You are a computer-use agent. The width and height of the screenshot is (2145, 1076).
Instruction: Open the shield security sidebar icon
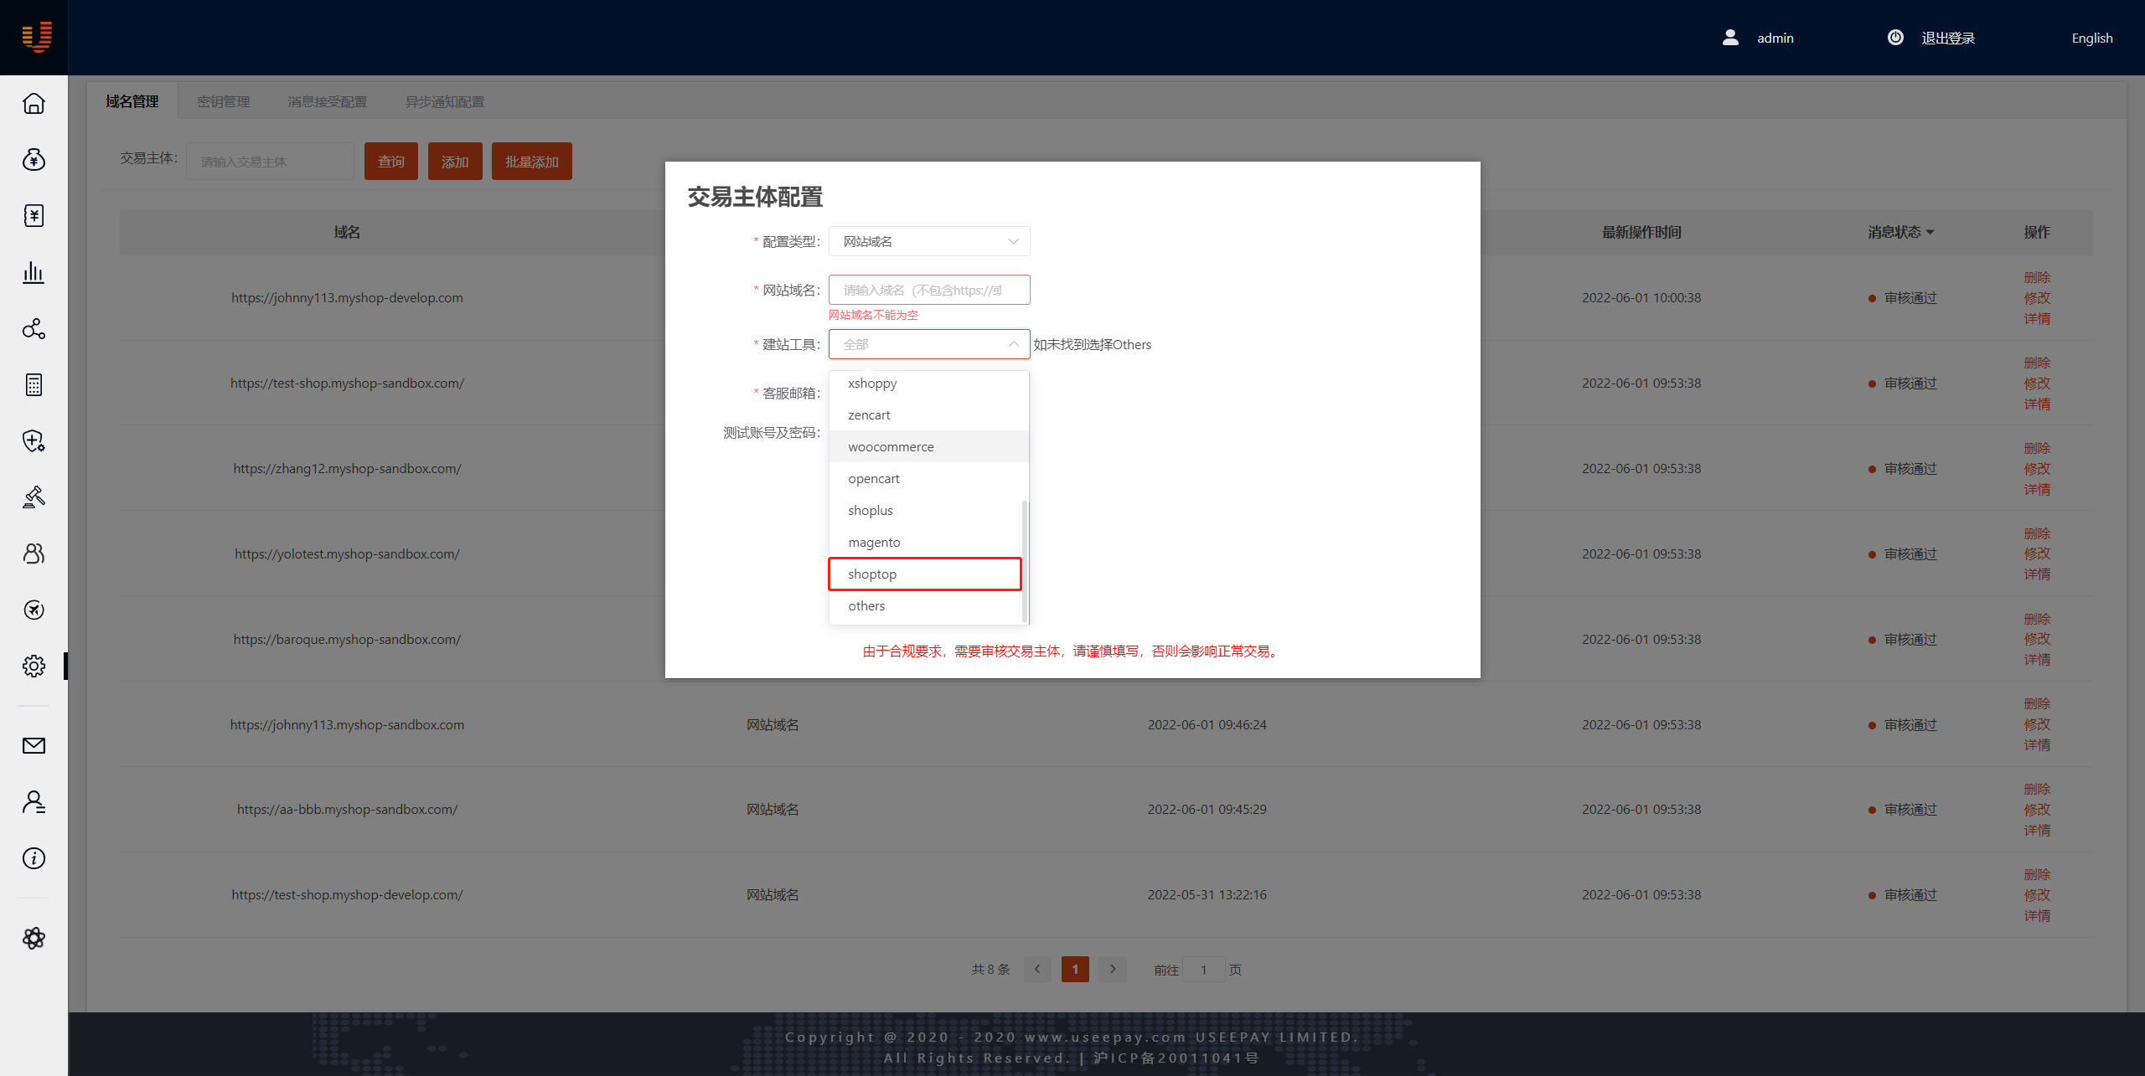point(34,440)
